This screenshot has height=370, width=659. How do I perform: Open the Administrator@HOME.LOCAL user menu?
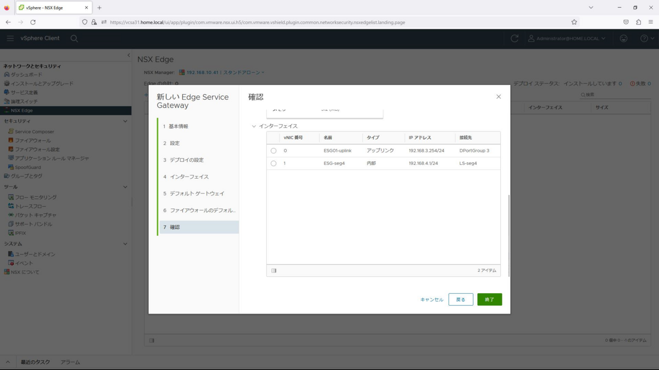(x=567, y=38)
